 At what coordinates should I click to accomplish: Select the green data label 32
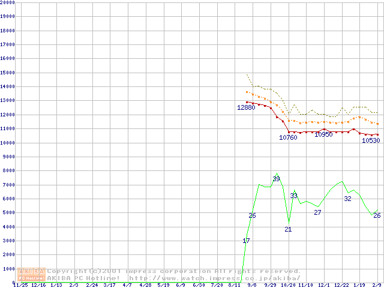[347, 199]
